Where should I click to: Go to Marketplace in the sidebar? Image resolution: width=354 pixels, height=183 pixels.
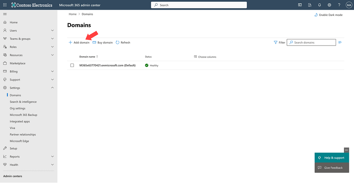[x=17, y=64]
